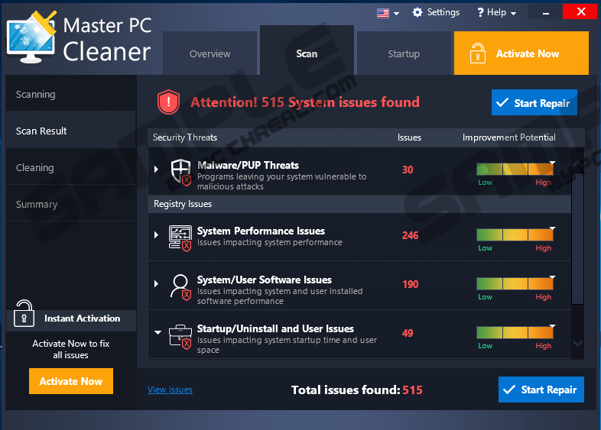Open the View Issues link
This screenshot has width=601, height=430.
click(170, 390)
